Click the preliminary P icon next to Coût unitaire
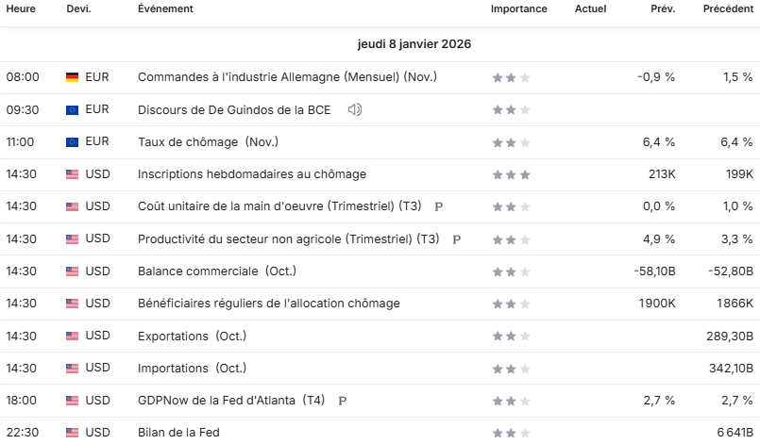The height and width of the screenshot is (444, 760). (x=439, y=206)
